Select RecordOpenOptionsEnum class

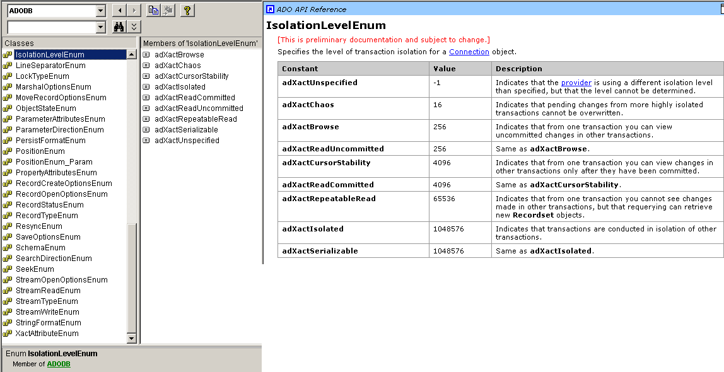pyautogui.click(x=62, y=194)
